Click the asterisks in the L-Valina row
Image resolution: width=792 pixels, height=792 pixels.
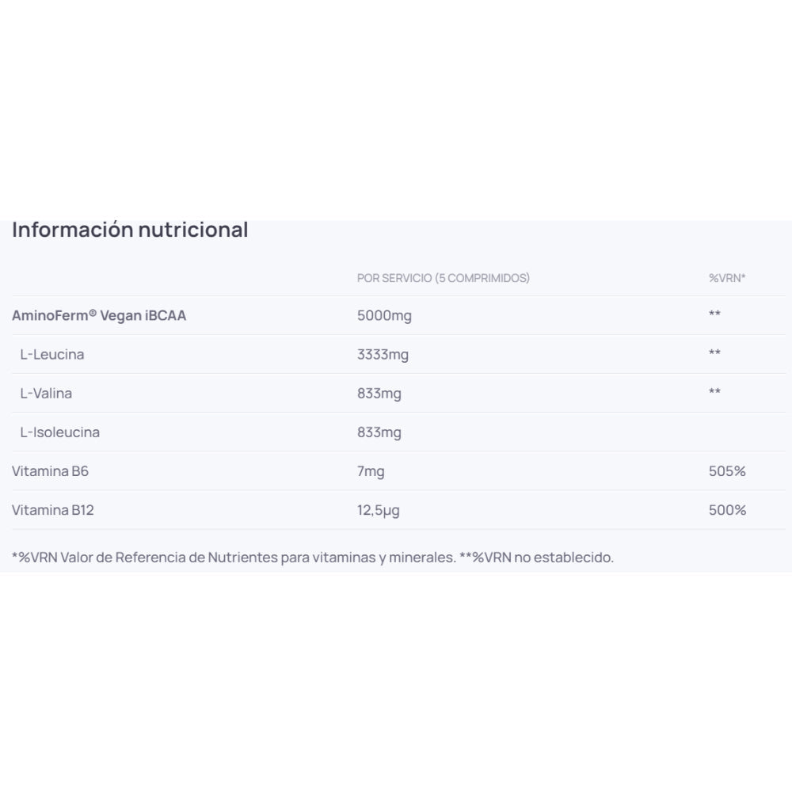[714, 393]
